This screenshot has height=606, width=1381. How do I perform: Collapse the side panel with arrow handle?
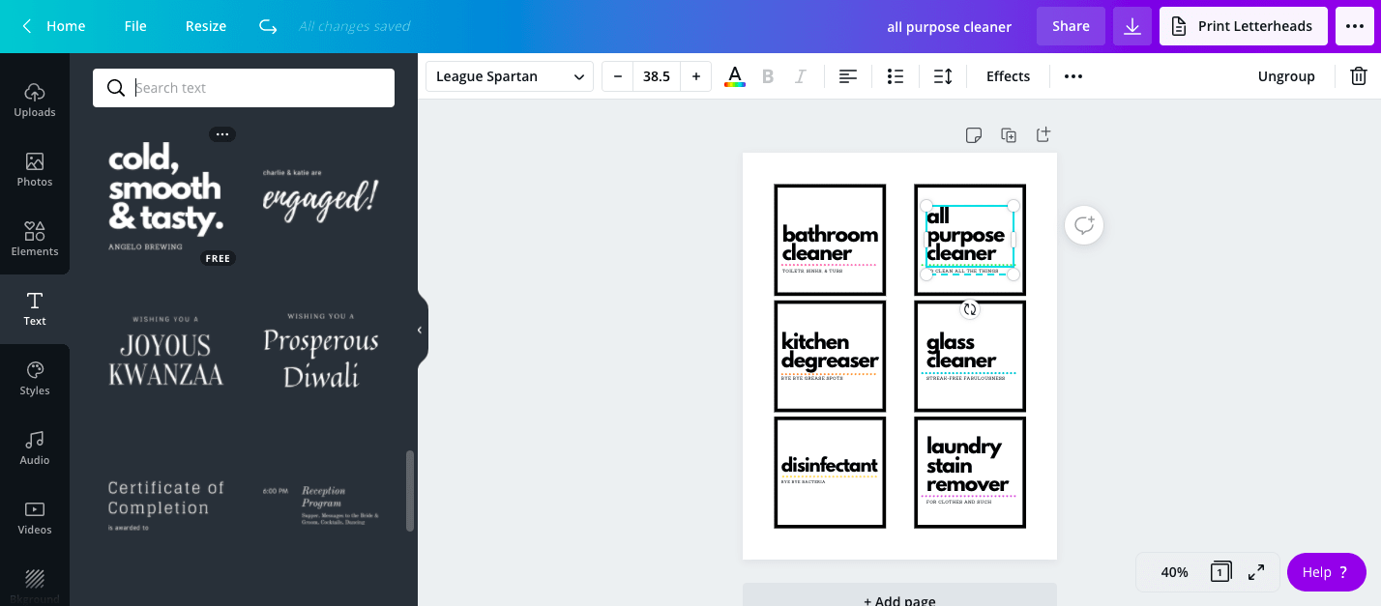click(x=420, y=331)
